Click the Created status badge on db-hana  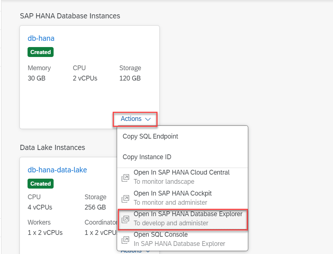coord(40,52)
